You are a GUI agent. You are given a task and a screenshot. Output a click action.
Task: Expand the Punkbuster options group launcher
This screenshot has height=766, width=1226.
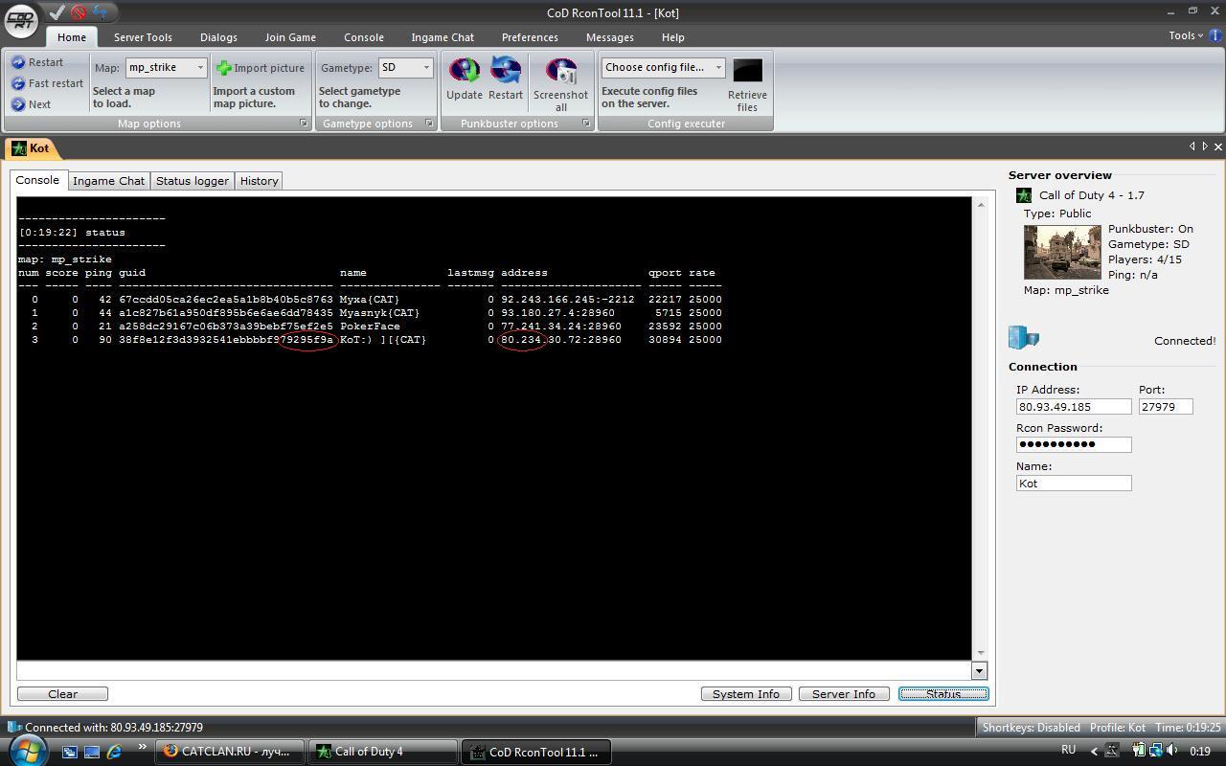(586, 124)
